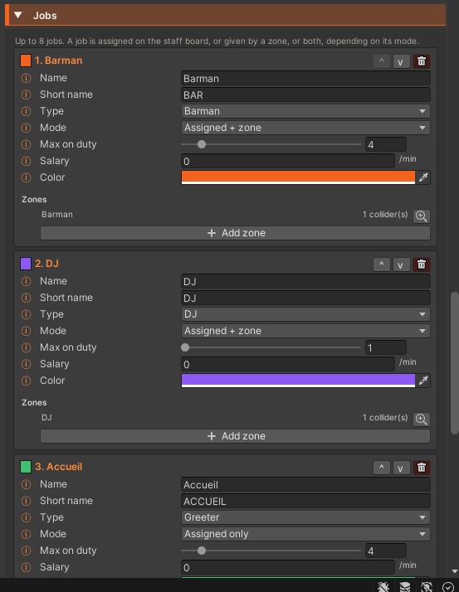The width and height of the screenshot is (459, 592).
Task: Click the checkmark activity icon in status bar
Action: [448, 586]
